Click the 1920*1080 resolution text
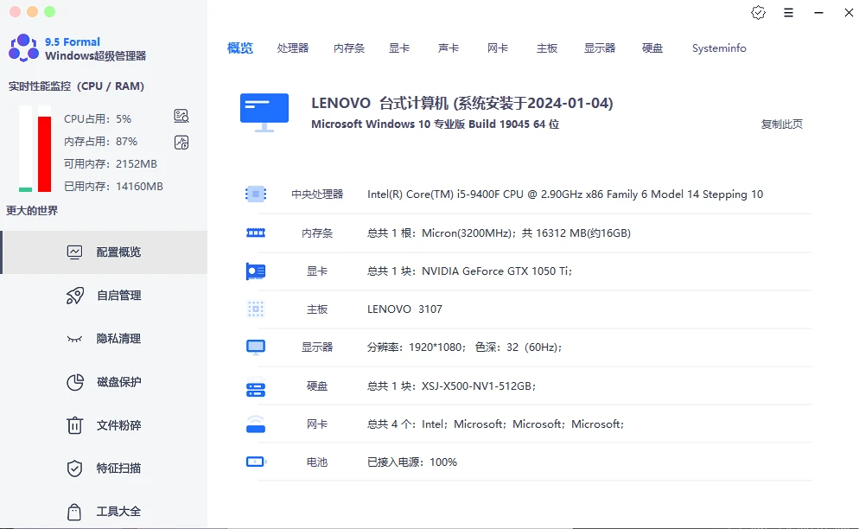Viewport: 859px width, 529px height. [x=464, y=347]
